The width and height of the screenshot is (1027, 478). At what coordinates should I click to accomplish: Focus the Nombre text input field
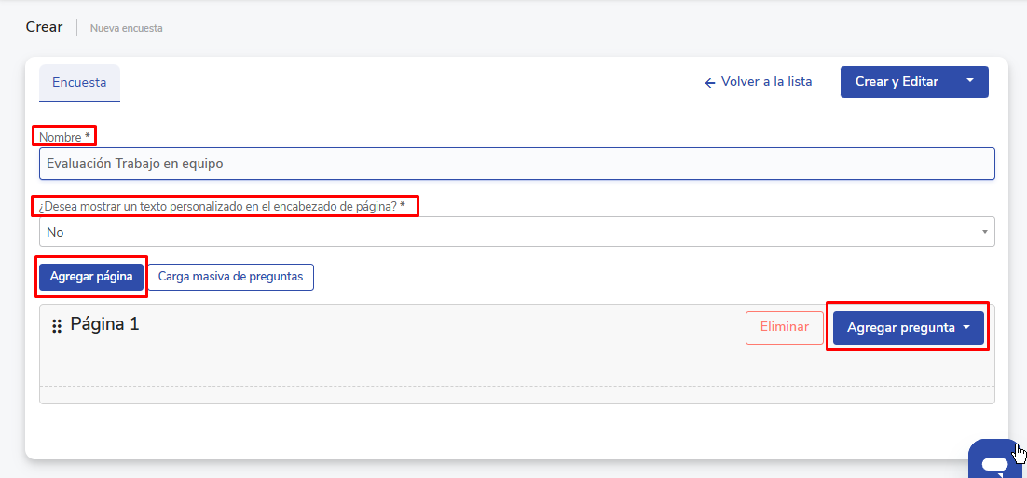pos(516,163)
